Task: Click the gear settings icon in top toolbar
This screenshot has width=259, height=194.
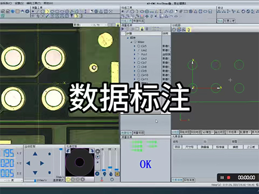Action: click(x=27, y=11)
